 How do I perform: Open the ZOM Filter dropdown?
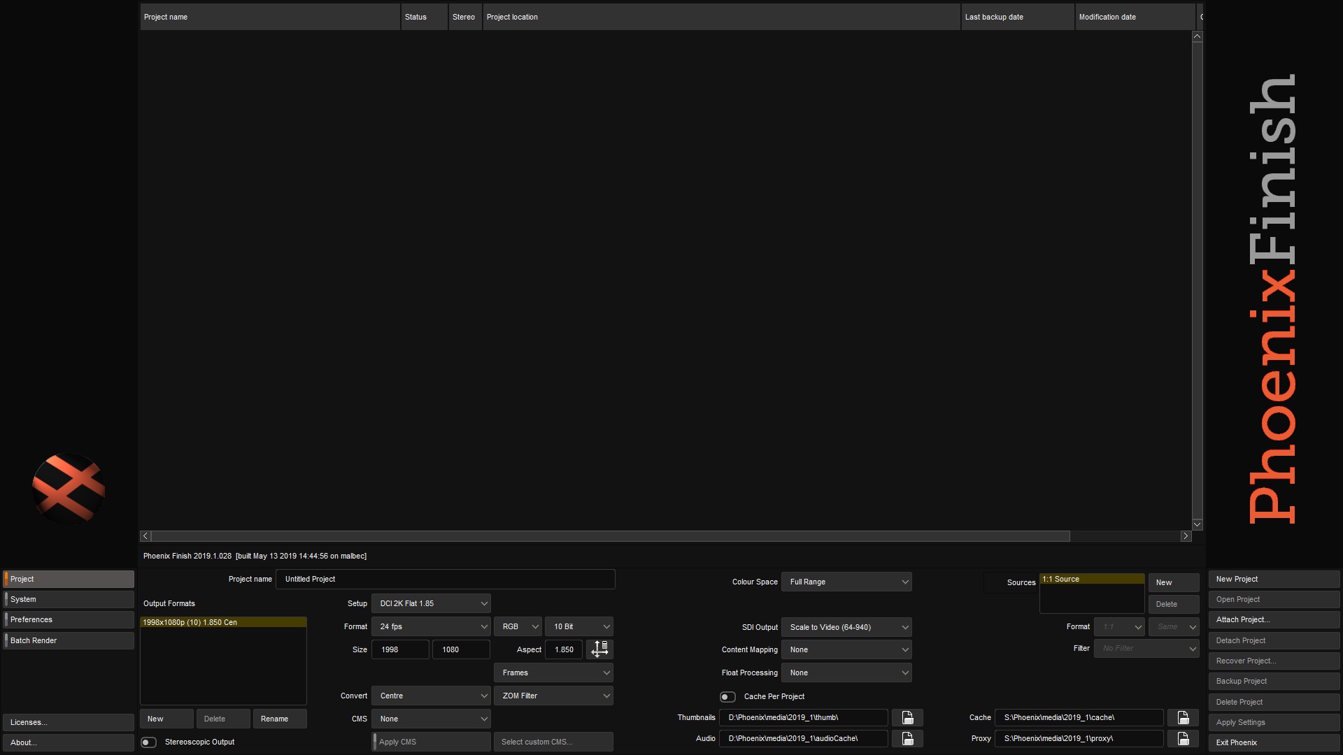click(x=553, y=696)
